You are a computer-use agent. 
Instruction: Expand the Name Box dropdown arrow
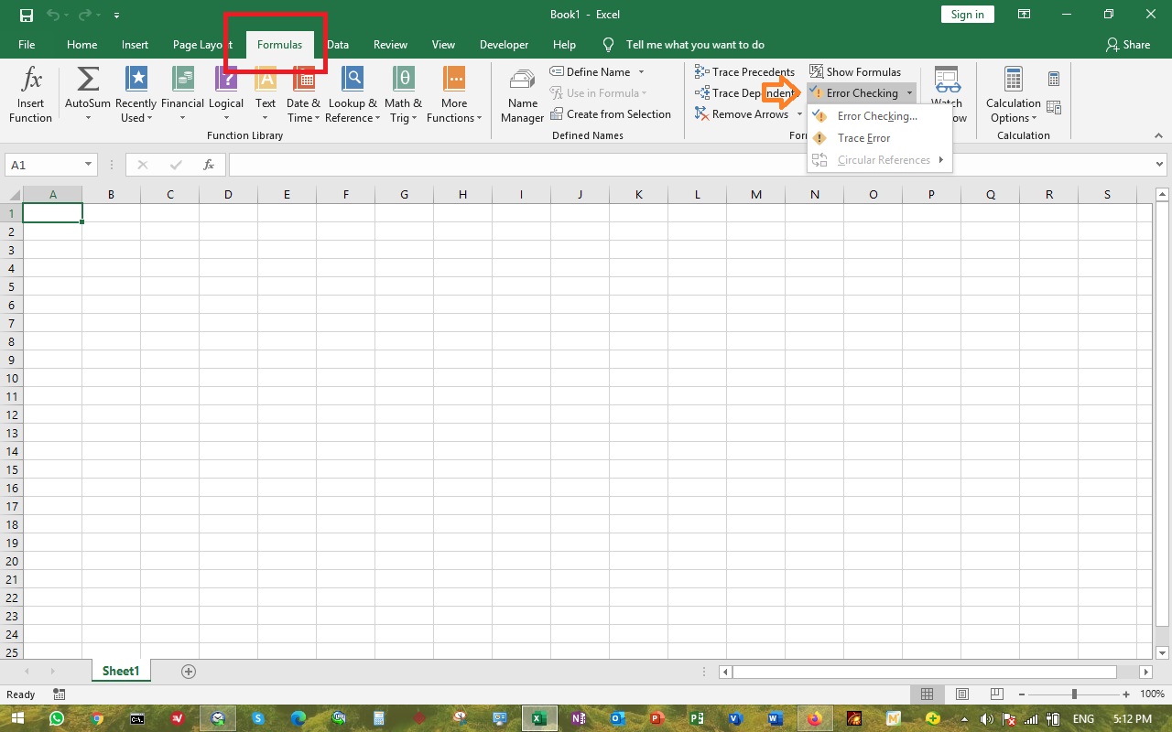pos(89,165)
